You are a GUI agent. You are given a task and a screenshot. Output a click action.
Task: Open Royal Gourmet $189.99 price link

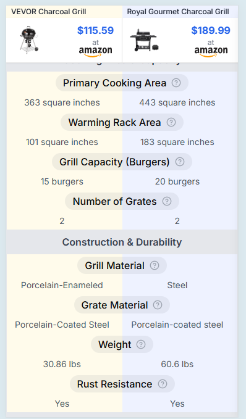[211, 30]
